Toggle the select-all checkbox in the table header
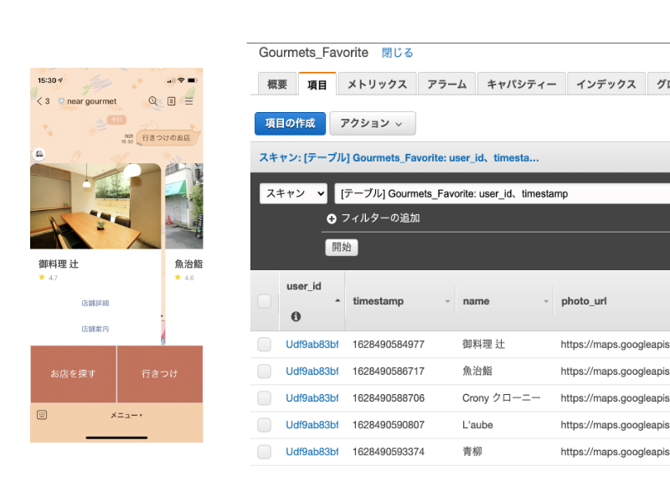670x502 pixels. click(x=265, y=301)
